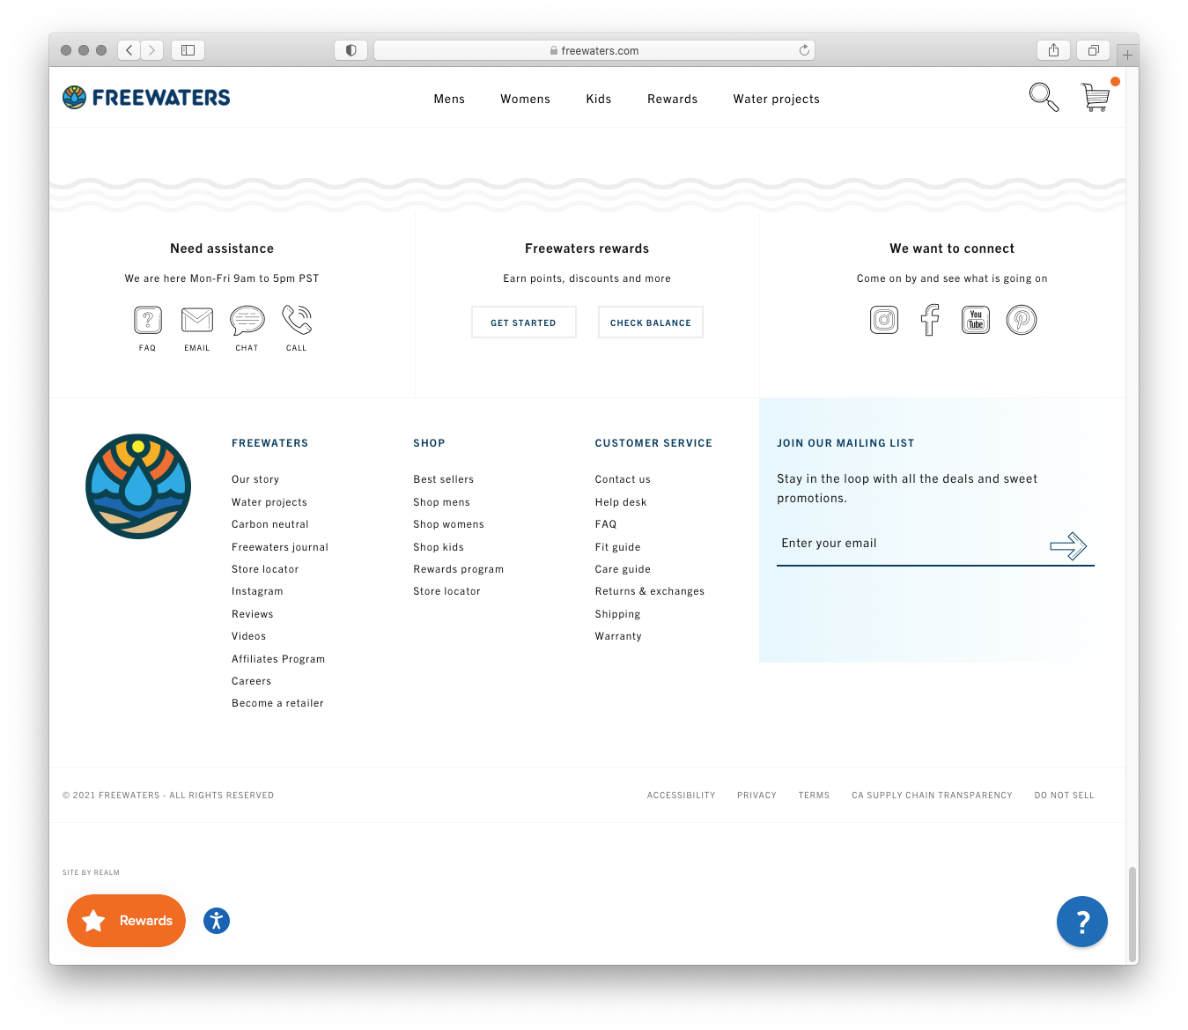Screen dimensions: 1188x1030
Task: Open the Help desk link
Action: pyautogui.click(x=621, y=502)
